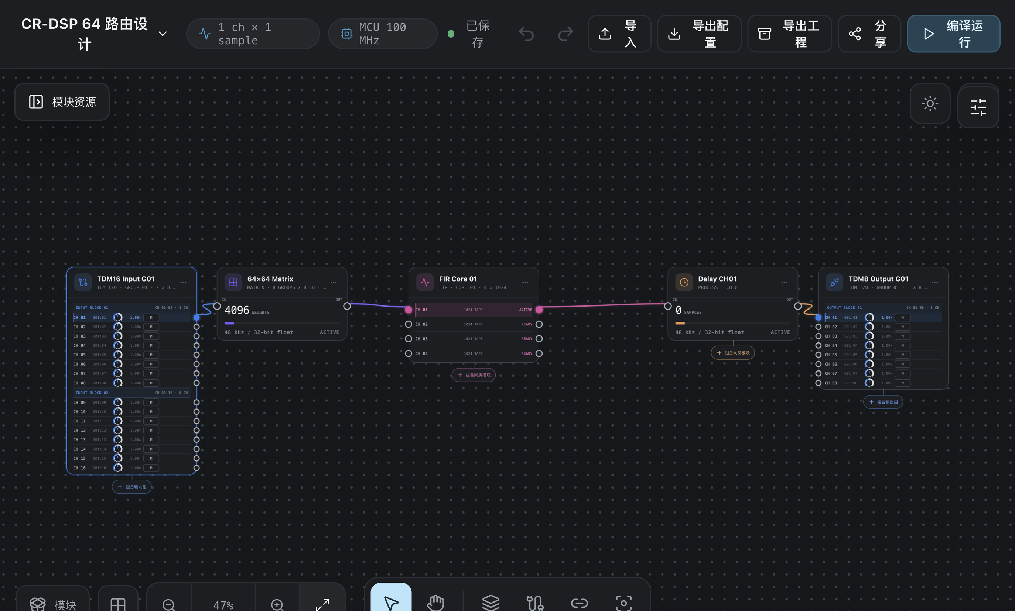Click the redo arrow

click(x=565, y=34)
